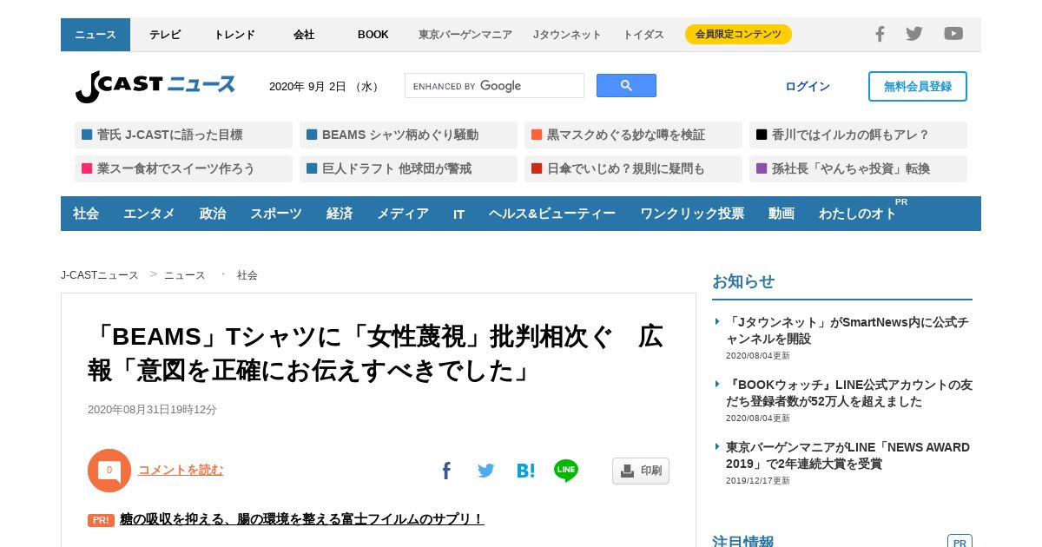The height and width of the screenshot is (547, 1042).
Task: Click the J-CAST ニュース logo
Action: click(155, 87)
